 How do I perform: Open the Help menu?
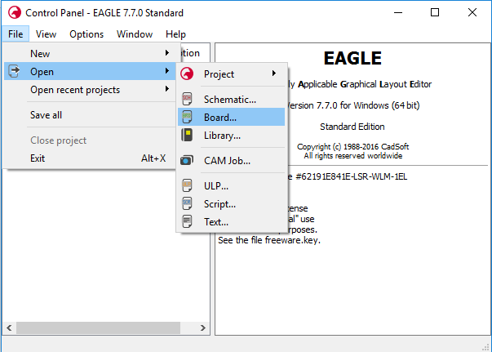click(x=175, y=34)
